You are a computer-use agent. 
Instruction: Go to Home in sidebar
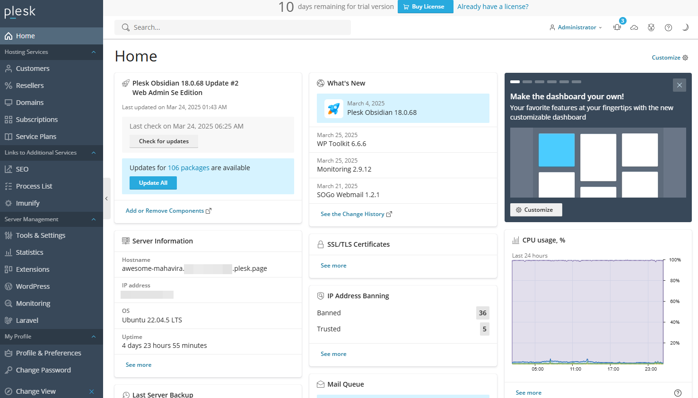tap(52, 36)
